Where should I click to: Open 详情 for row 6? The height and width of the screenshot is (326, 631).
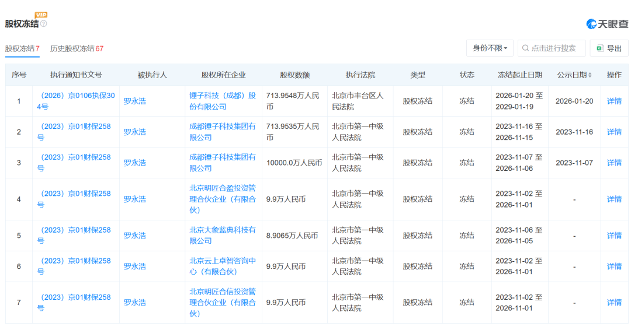pos(614,266)
